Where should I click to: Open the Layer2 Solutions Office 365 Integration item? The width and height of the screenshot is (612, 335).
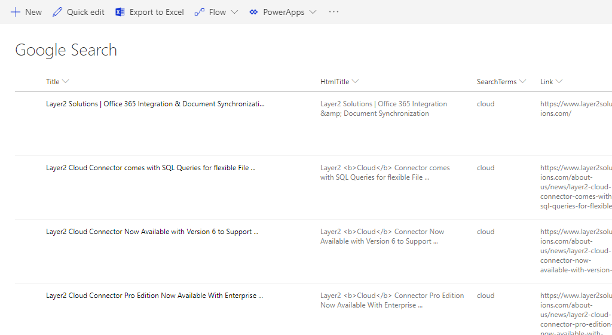point(155,104)
